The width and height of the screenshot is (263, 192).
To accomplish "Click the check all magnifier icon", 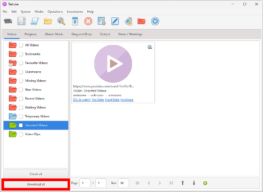I will tap(62, 21).
